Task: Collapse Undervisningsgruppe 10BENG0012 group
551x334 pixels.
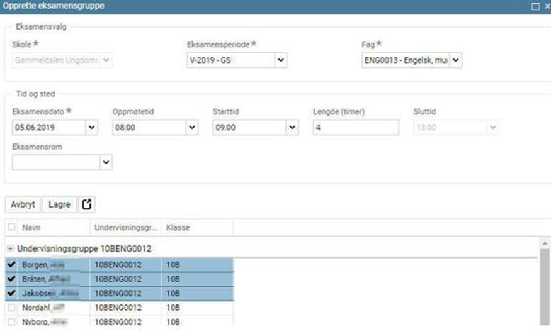Action: [x=11, y=249]
